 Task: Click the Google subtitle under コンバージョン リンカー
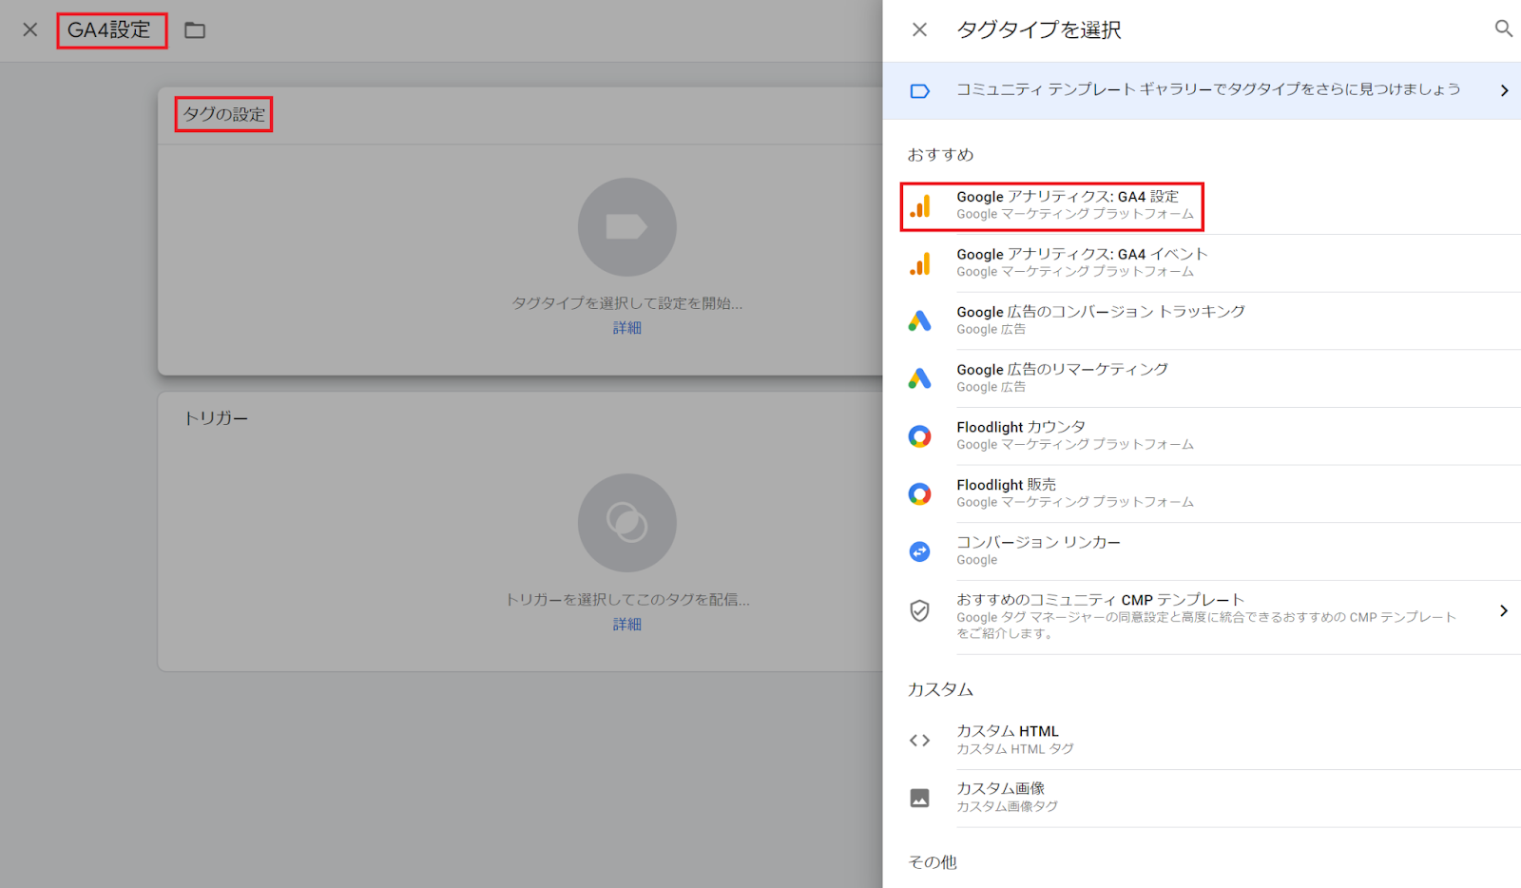click(x=977, y=560)
